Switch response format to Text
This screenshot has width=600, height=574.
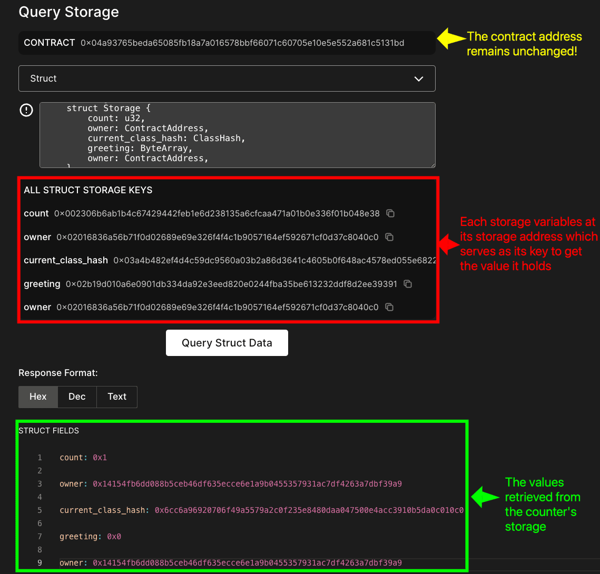[x=117, y=397]
